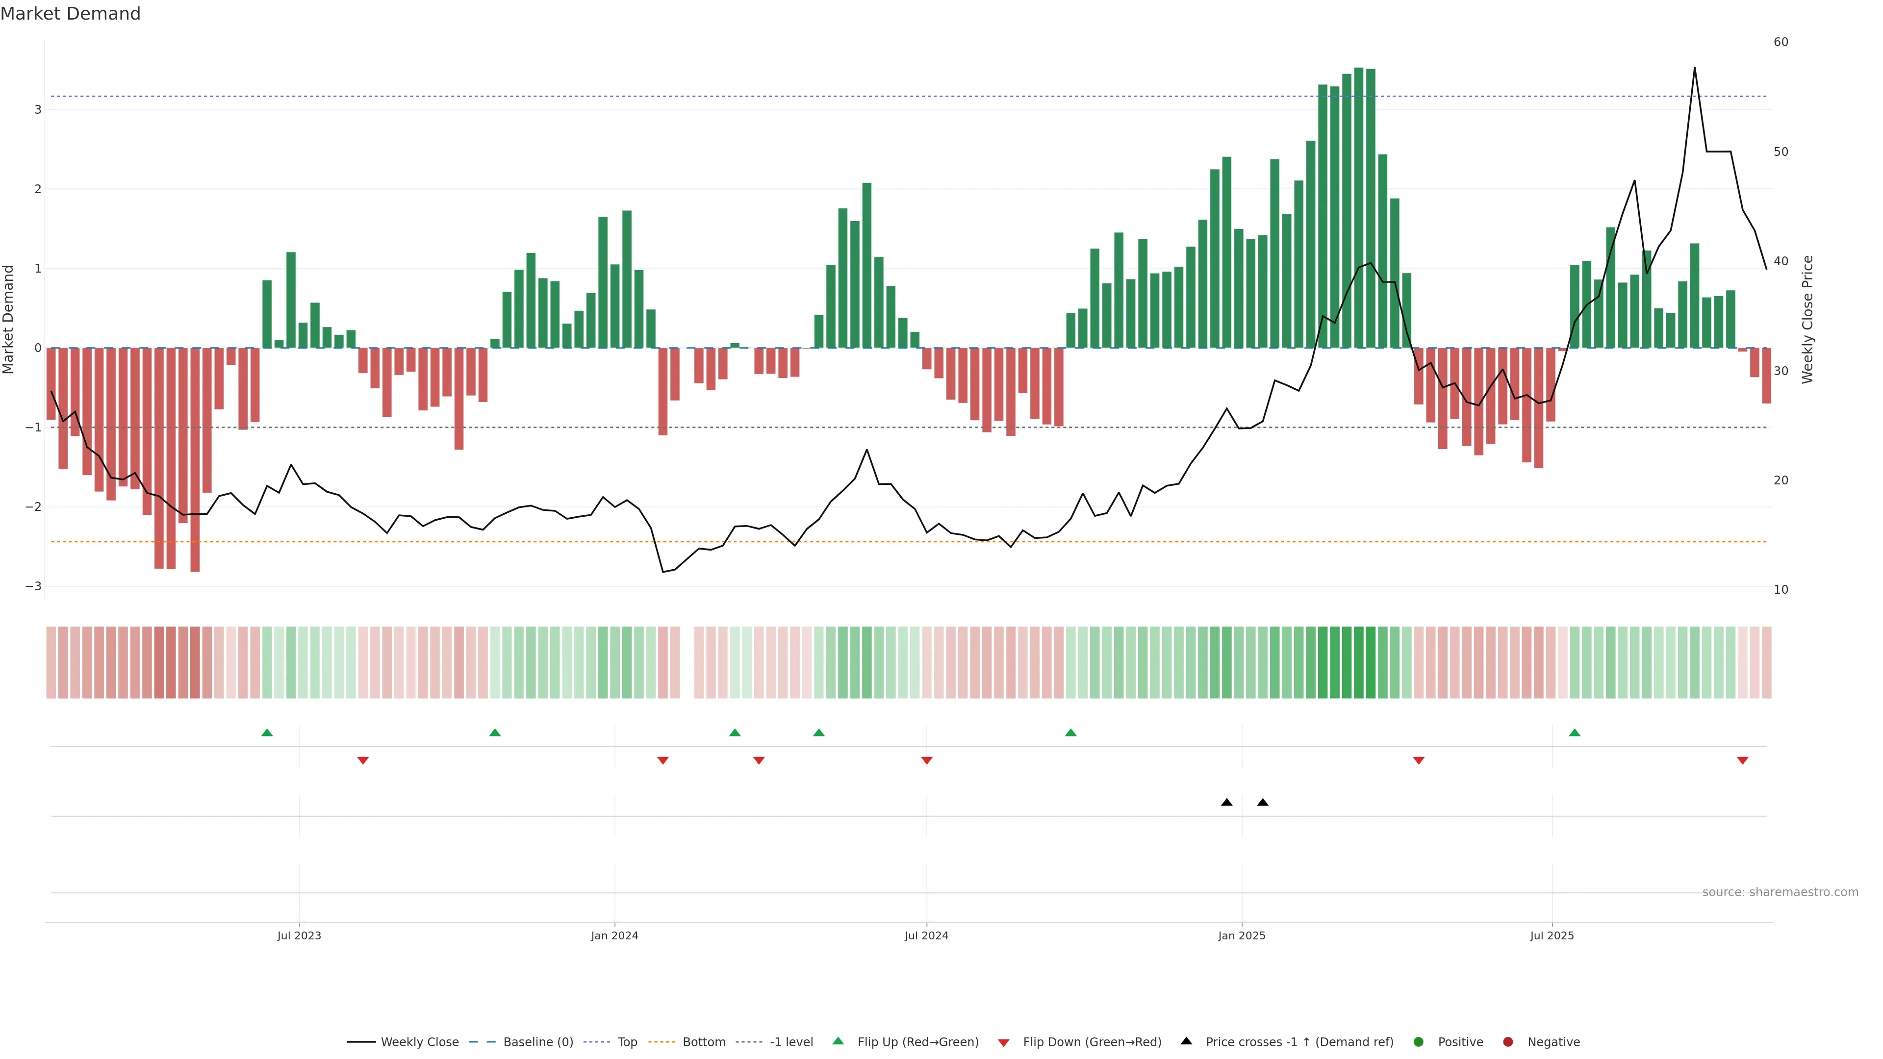Click black Price crosses -1 legend triangle
Image resolution: width=1883 pixels, height=1059 pixels.
click(x=1186, y=1041)
